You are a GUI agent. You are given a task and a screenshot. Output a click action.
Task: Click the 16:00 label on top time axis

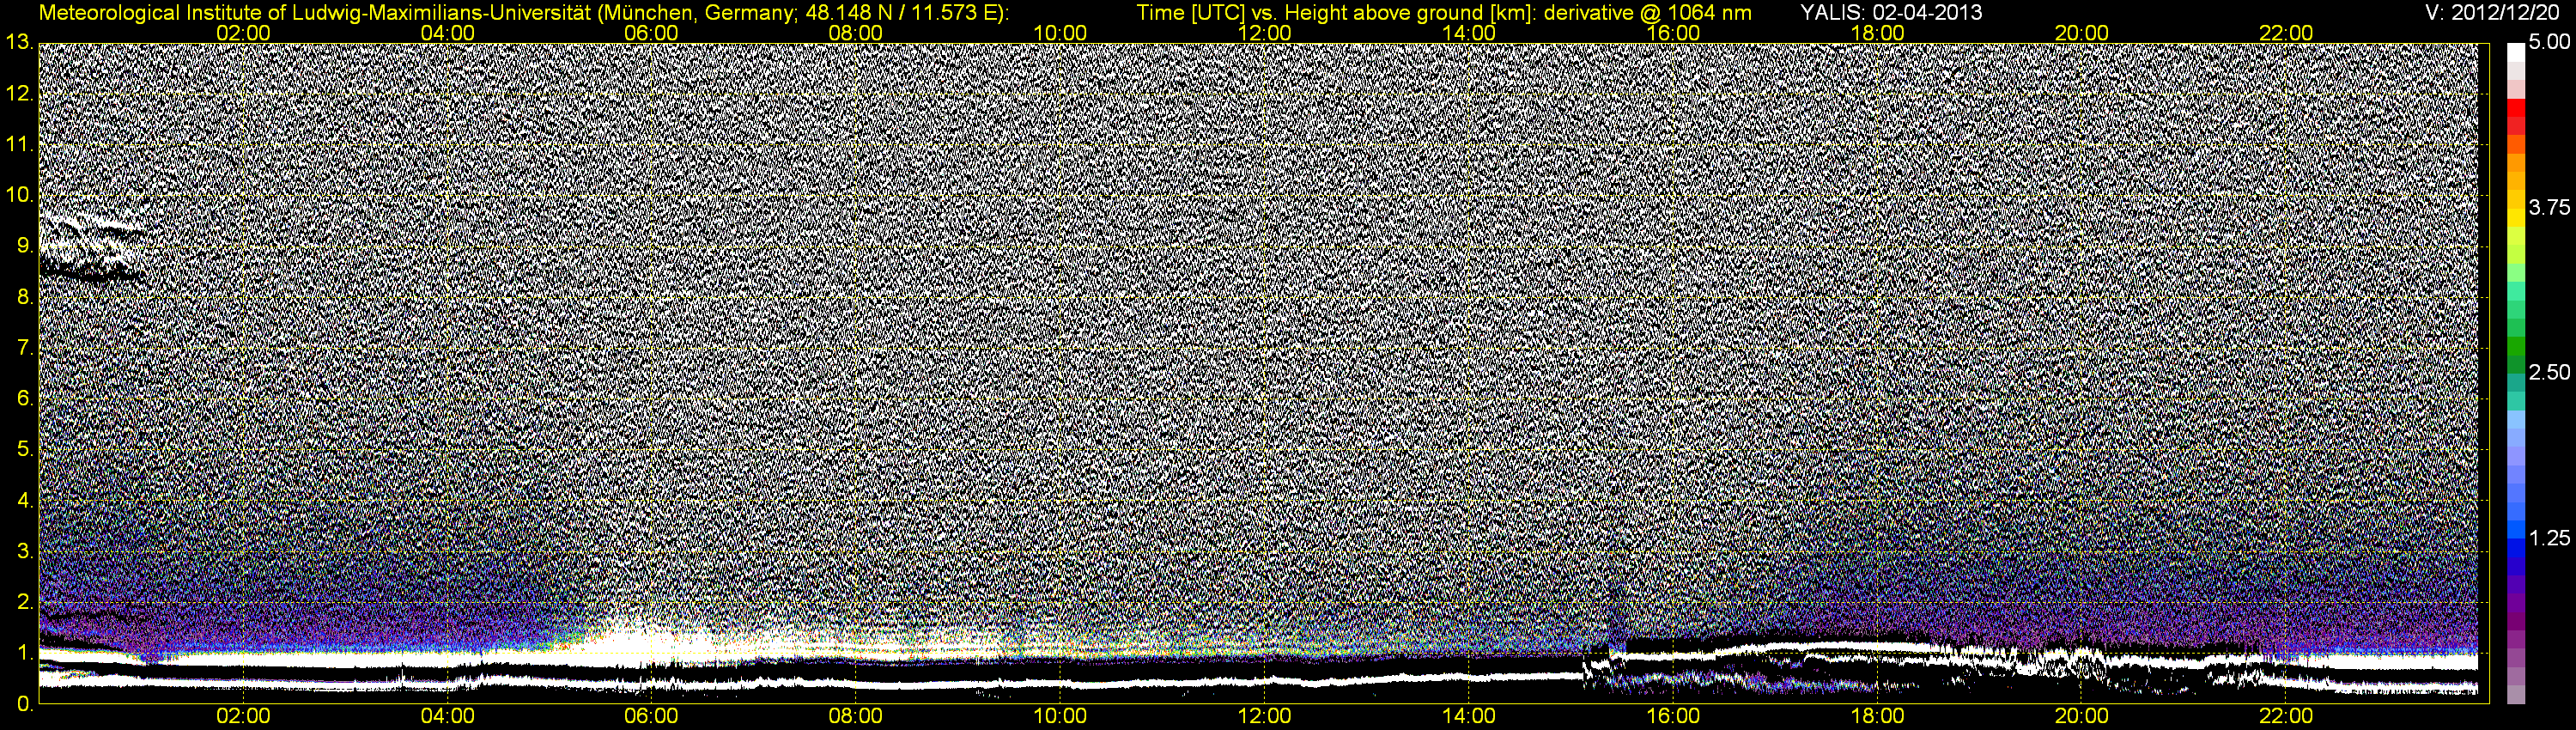[x=1673, y=33]
